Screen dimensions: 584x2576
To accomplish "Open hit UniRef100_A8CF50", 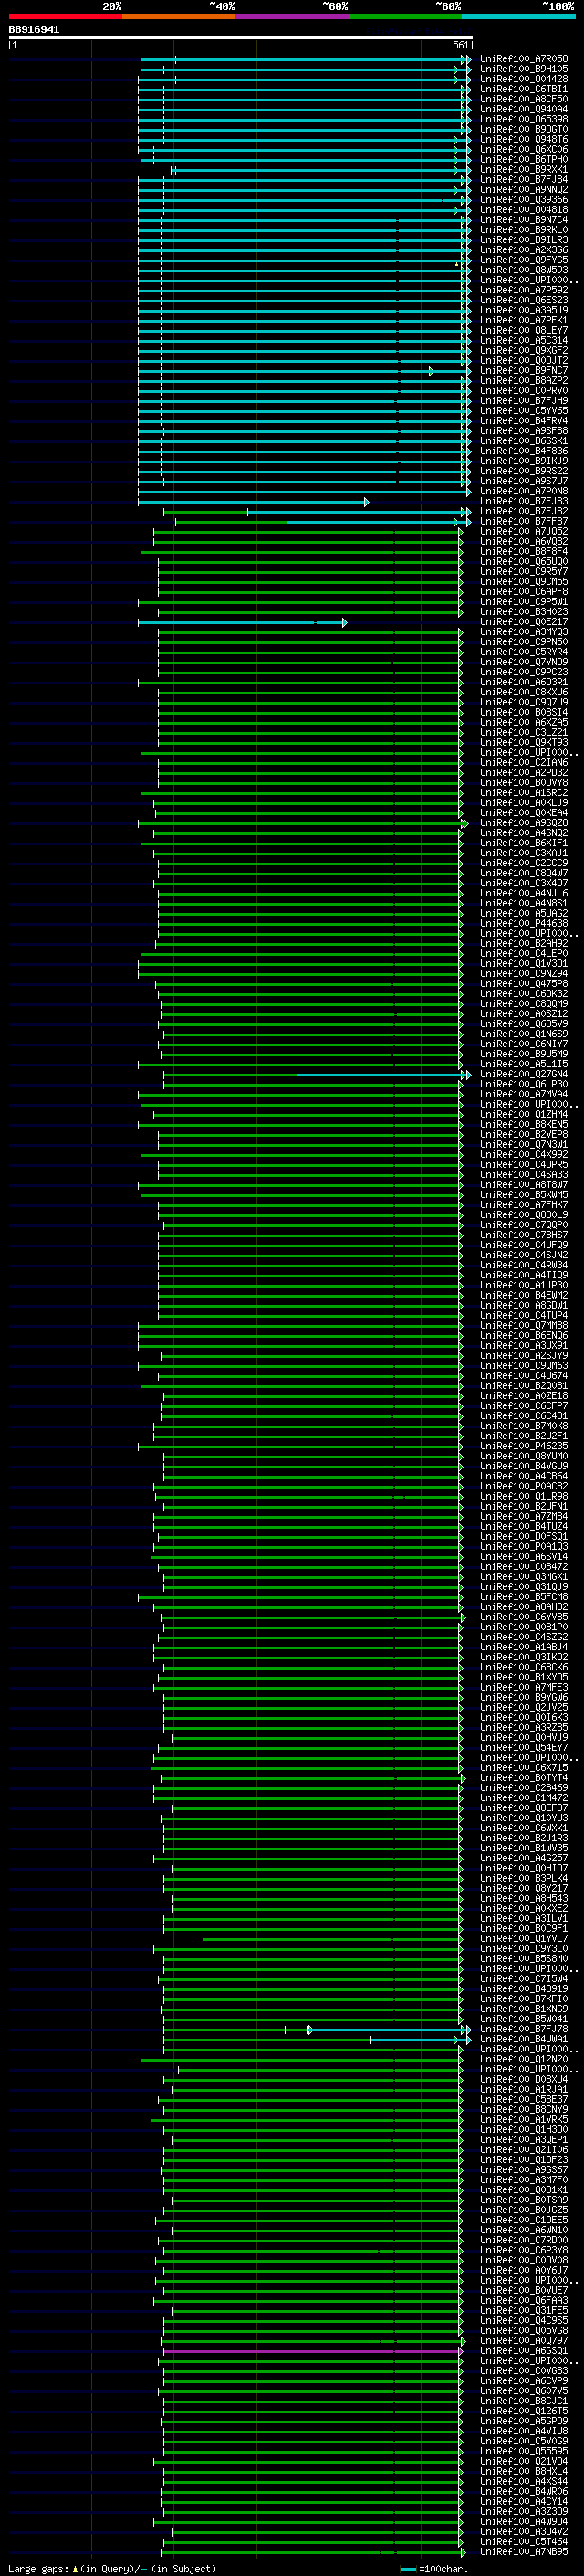I will 524,99.
